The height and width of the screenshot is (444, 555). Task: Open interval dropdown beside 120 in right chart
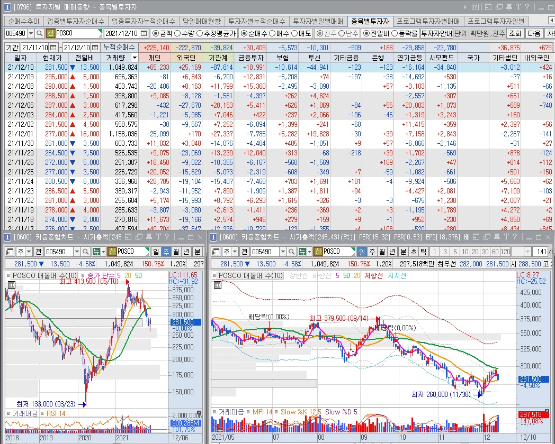[x=527, y=252]
